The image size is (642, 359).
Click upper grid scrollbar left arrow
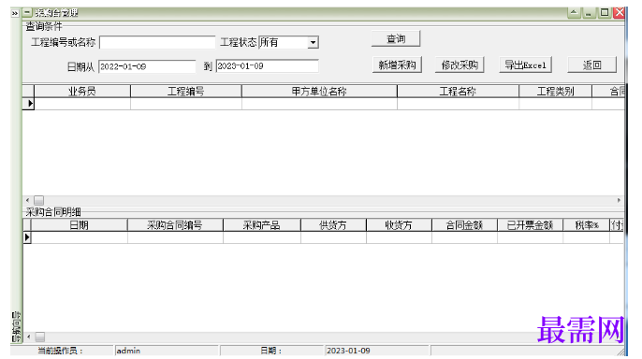click(x=27, y=200)
